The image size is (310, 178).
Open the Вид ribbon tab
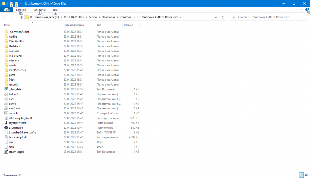pos(55,10)
